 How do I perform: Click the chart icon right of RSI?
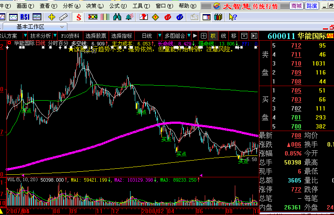[37, 17]
